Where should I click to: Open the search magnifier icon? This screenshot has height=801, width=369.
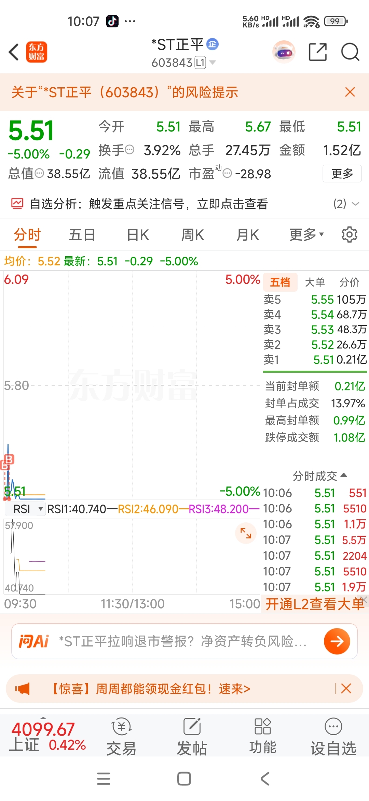(350, 52)
